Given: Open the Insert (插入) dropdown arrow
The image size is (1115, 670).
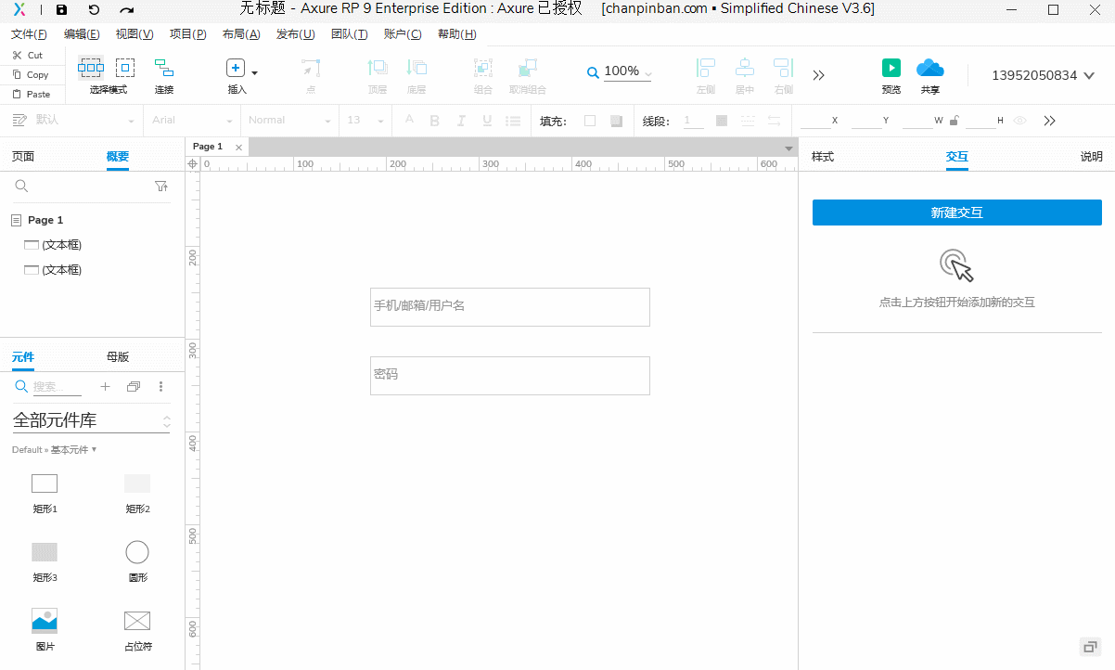Looking at the screenshot, I should pos(254,72).
